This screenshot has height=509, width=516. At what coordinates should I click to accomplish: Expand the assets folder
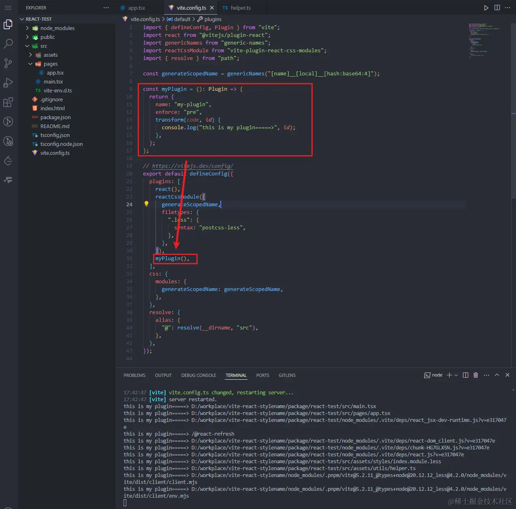click(x=30, y=55)
